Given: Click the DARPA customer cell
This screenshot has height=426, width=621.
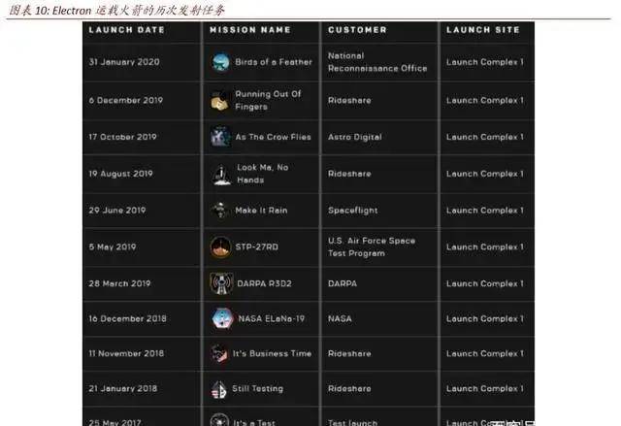Looking at the screenshot, I should (343, 283).
